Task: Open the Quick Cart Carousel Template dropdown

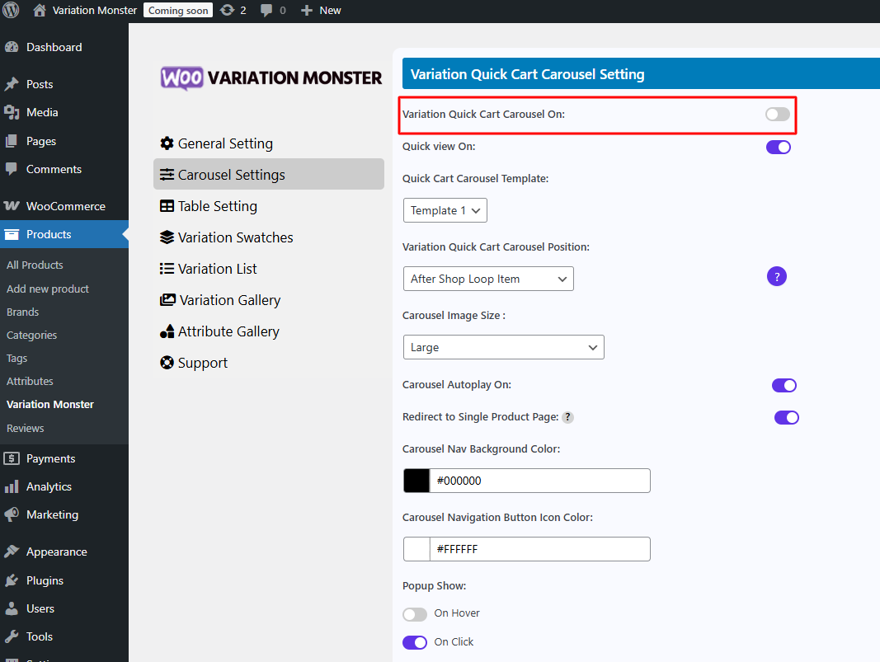Action: click(x=445, y=210)
